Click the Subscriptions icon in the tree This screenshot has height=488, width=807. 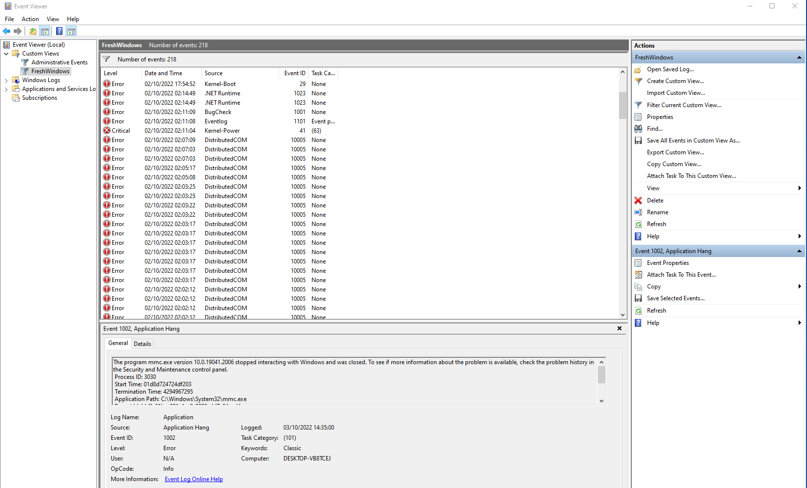coord(16,98)
